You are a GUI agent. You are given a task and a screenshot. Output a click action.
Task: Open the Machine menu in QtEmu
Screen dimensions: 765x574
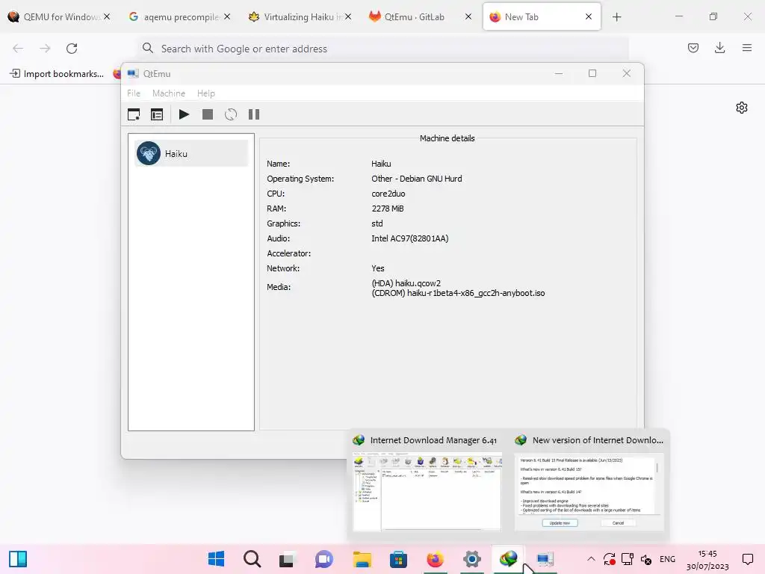click(169, 93)
